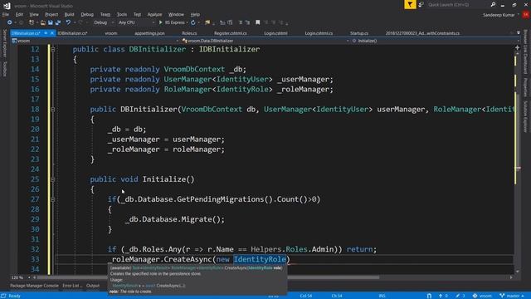Click the Open File folder icon

click(42, 22)
